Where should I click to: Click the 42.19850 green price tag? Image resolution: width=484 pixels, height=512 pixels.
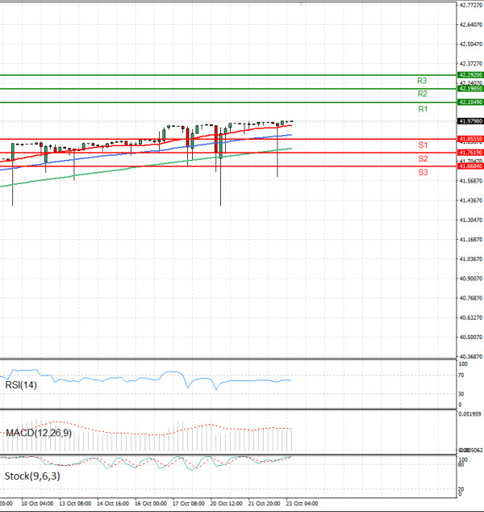point(470,89)
